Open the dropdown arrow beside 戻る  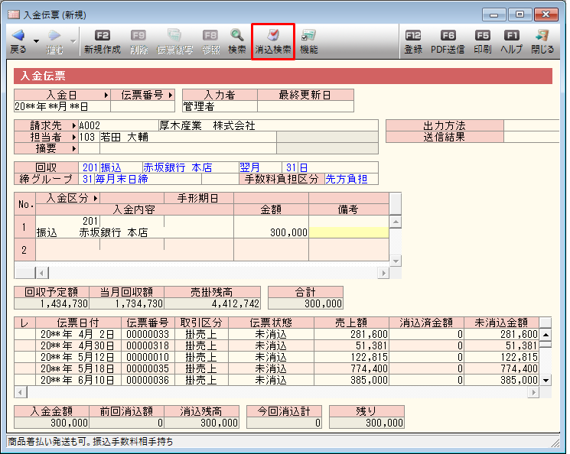pyautogui.click(x=37, y=41)
